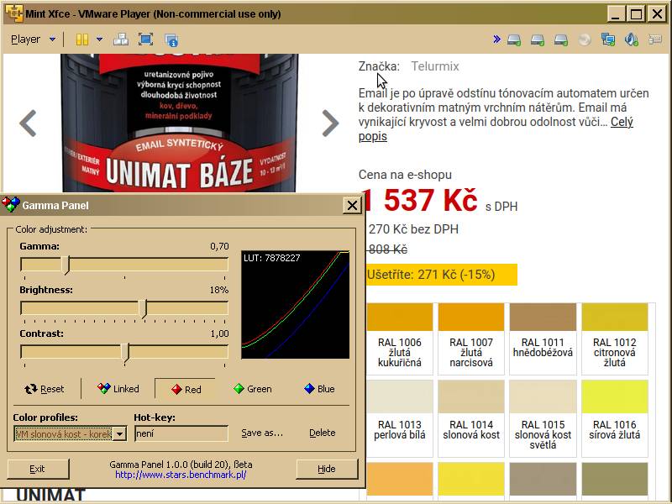Choose RAL 1011 hnědobéžová swatch

tap(543, 339)
